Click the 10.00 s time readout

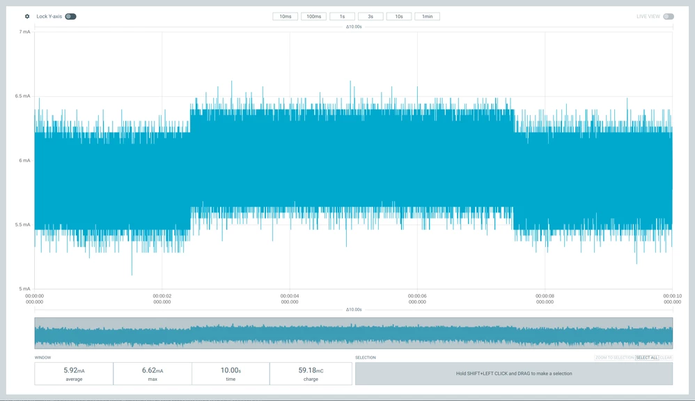(231, 374)
